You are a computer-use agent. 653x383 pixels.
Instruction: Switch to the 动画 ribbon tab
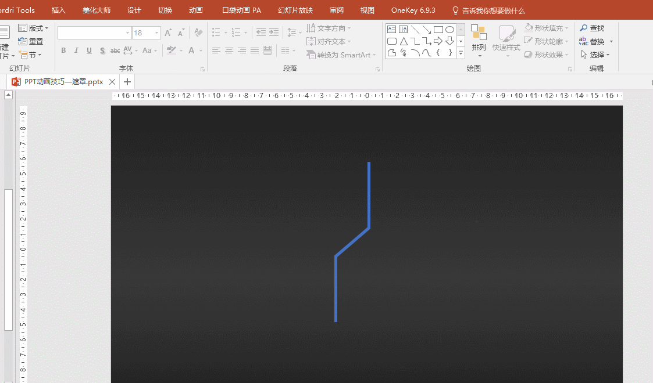(x=196, y=10)
